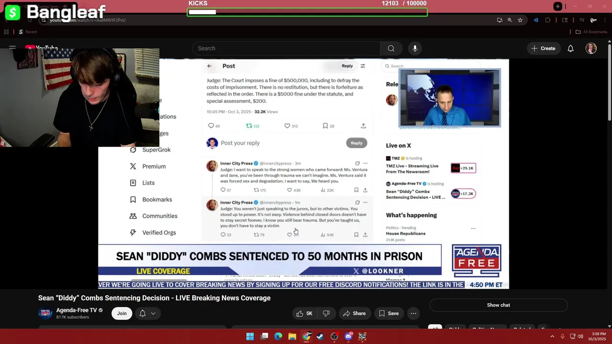Expand the notification preference chevron
This screenshot has width=612, height=344.
click(153, 313)
